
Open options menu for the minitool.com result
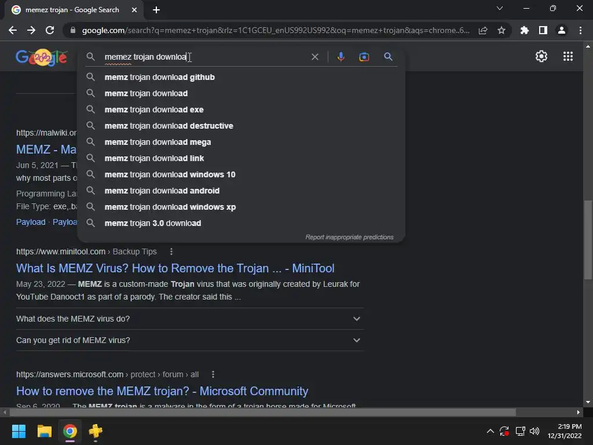coord(171,251)
